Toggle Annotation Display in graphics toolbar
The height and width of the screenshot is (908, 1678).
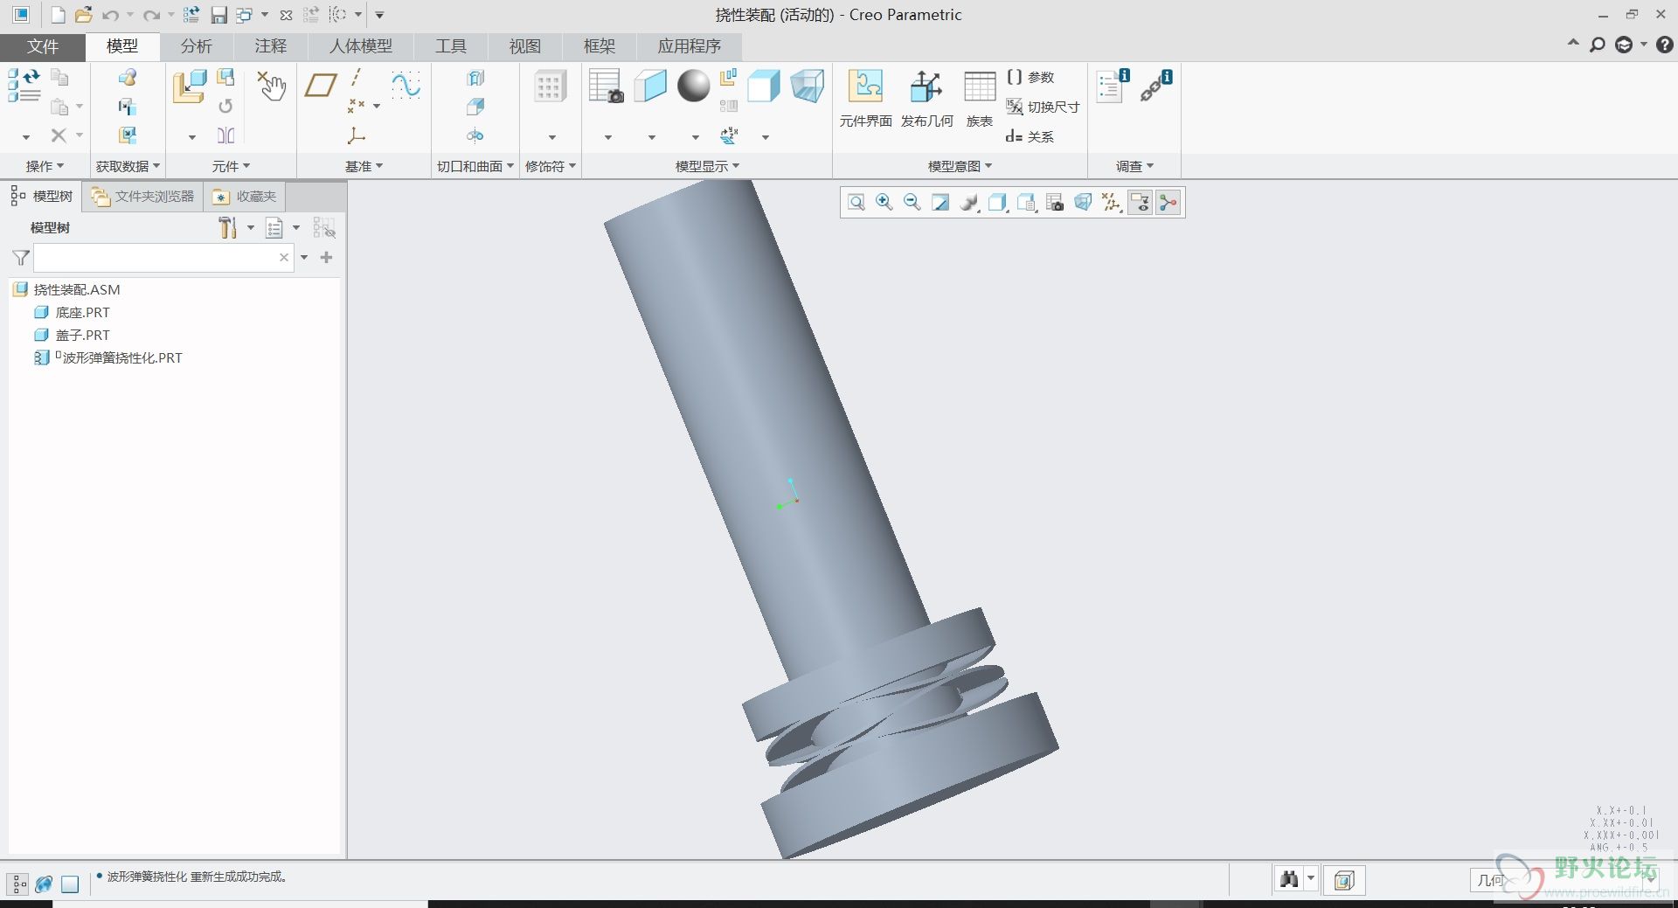tap(1140, 203)
